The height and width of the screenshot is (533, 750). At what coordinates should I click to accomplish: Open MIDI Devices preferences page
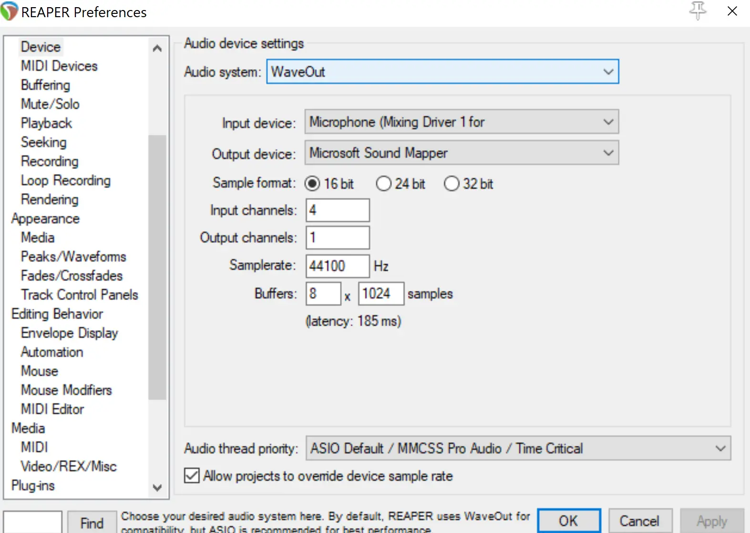point(59,66)
